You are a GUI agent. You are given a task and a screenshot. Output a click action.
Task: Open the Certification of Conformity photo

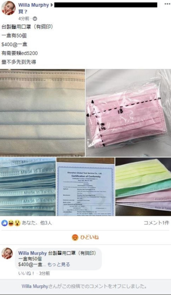click(x=85, y=186)
